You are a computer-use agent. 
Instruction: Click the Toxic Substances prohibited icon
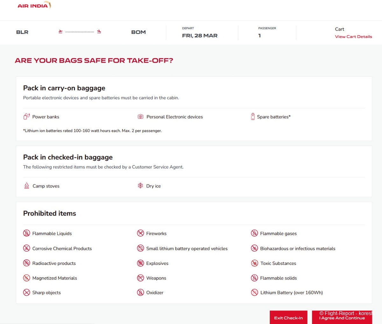click(254, 263)
